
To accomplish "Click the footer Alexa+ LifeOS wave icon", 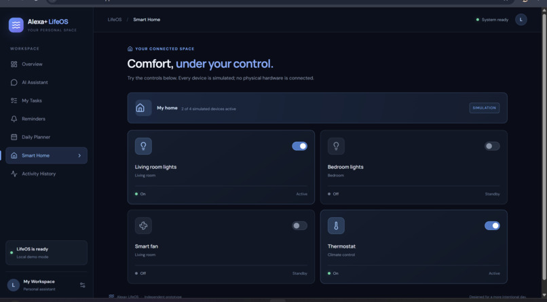I will (111, 297).
